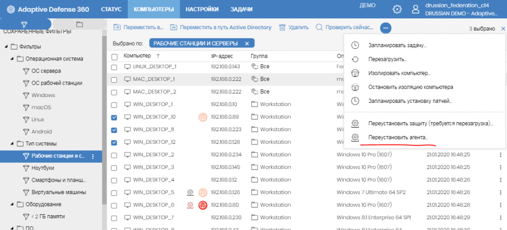
Task: Select the ОС сервера filter
Action: 46,71
